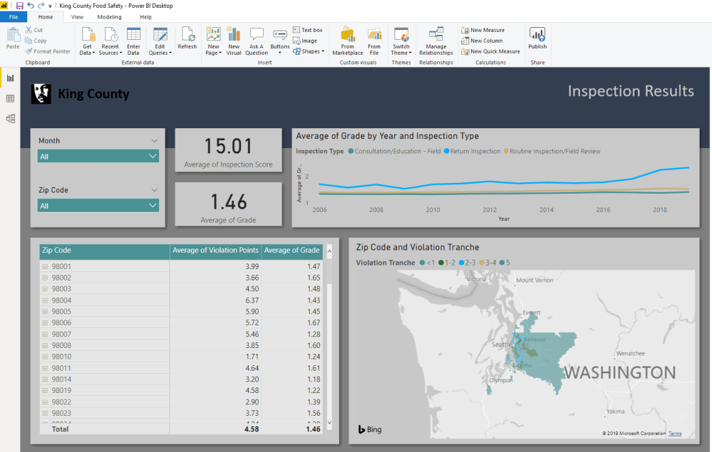Click the Terms link on the map visual
The width and height of the screenshot is (712, 452).
(x=674, y=433)
